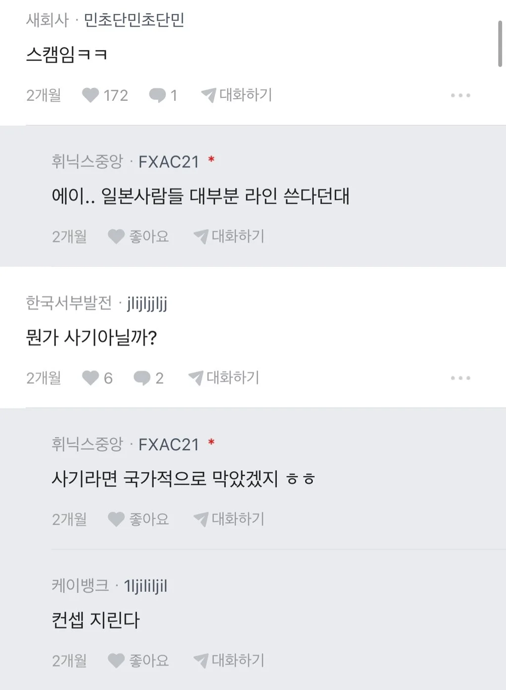506x690 pixels.
Task: Open profile of user jlijljjljj
Action: (147, 303)
